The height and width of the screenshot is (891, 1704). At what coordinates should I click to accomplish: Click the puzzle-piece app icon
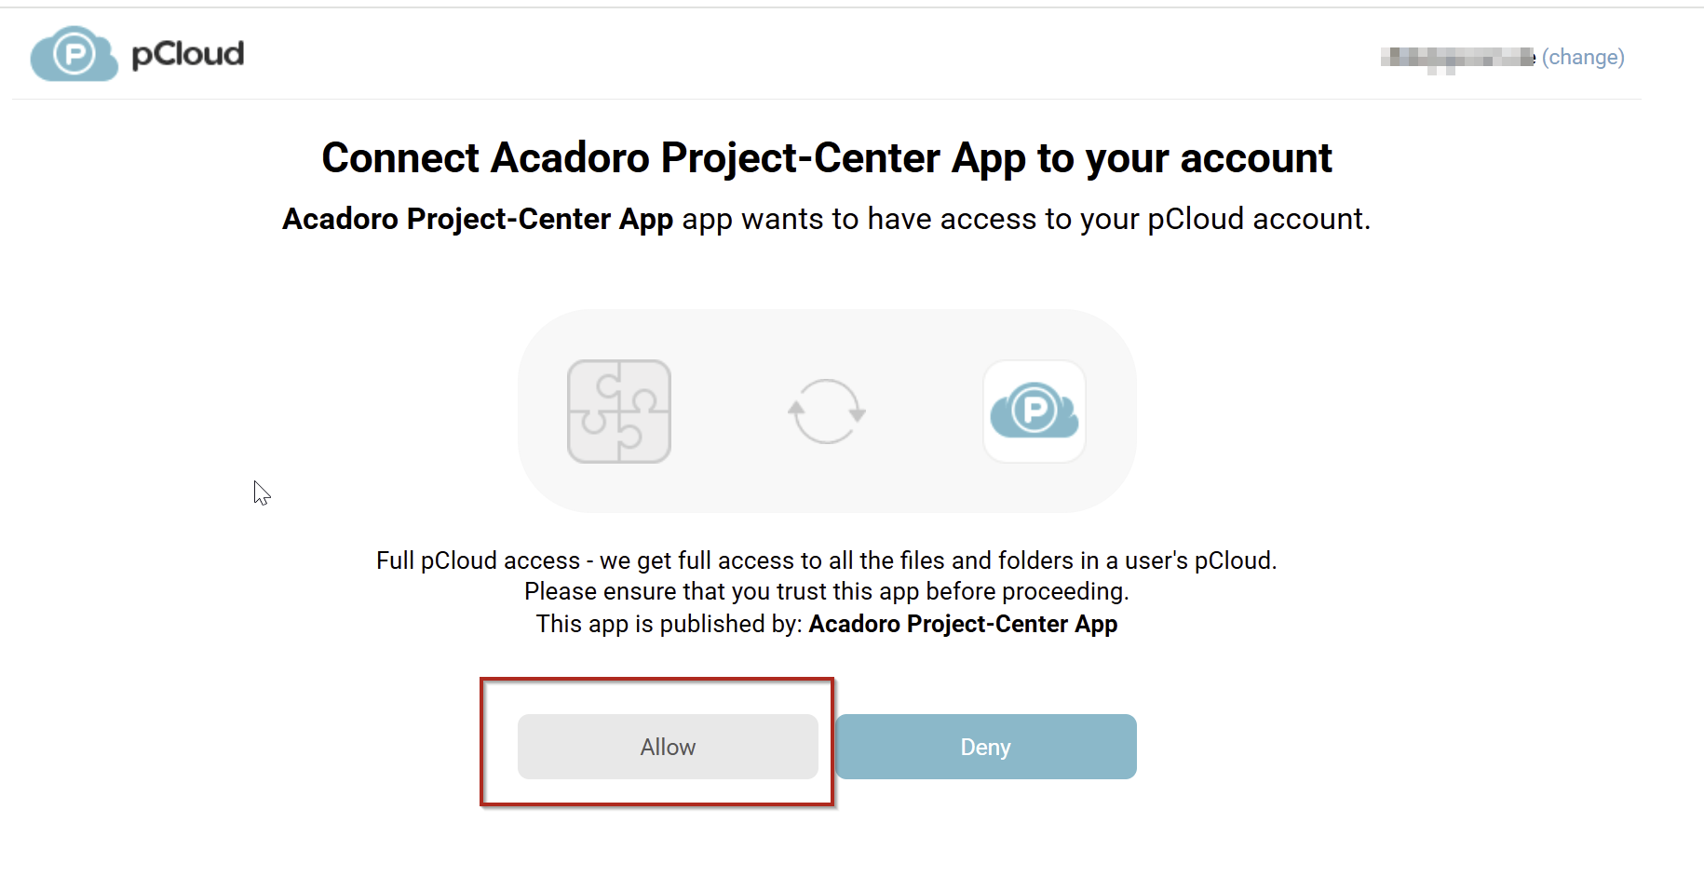[619, 412]
